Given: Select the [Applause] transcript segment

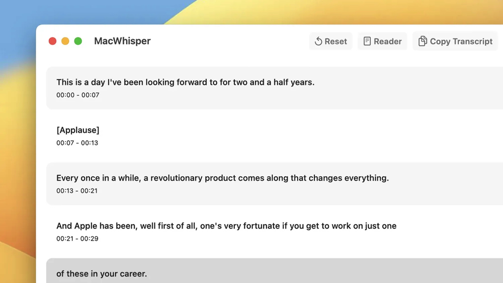Looking at the screenshot, I should pos(78,130).
